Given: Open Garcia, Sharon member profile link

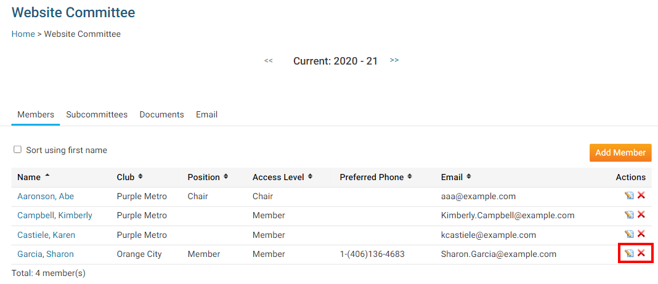Looking at the screenshot, I should coord(46,254).
